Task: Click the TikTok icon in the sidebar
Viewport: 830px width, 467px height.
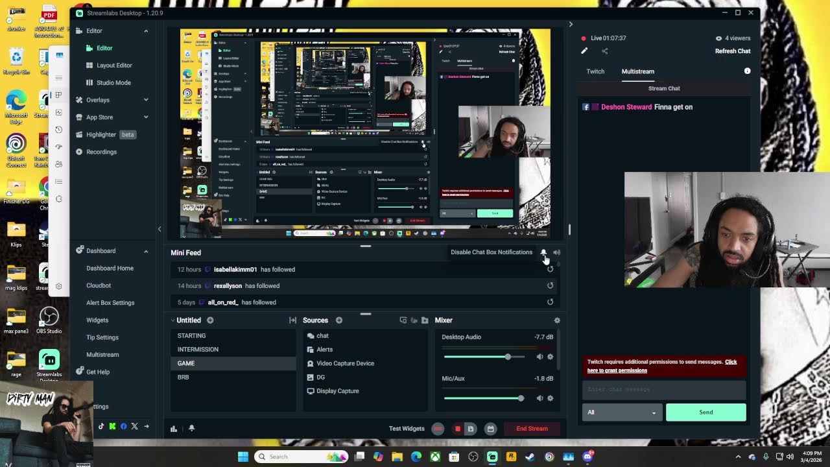Action: click(101, 426)
